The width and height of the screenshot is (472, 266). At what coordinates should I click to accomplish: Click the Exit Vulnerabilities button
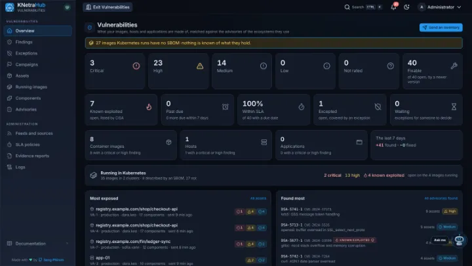108,7
